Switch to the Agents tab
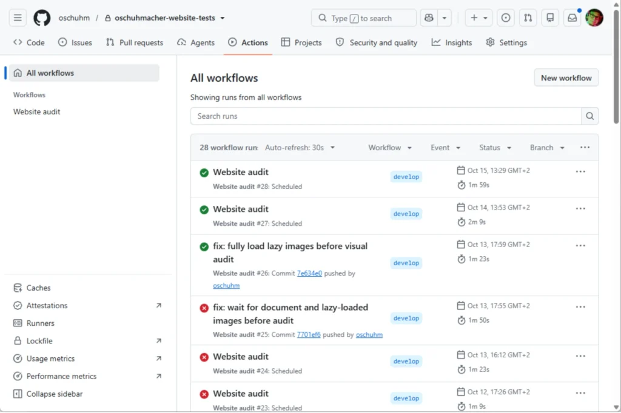 196,42
